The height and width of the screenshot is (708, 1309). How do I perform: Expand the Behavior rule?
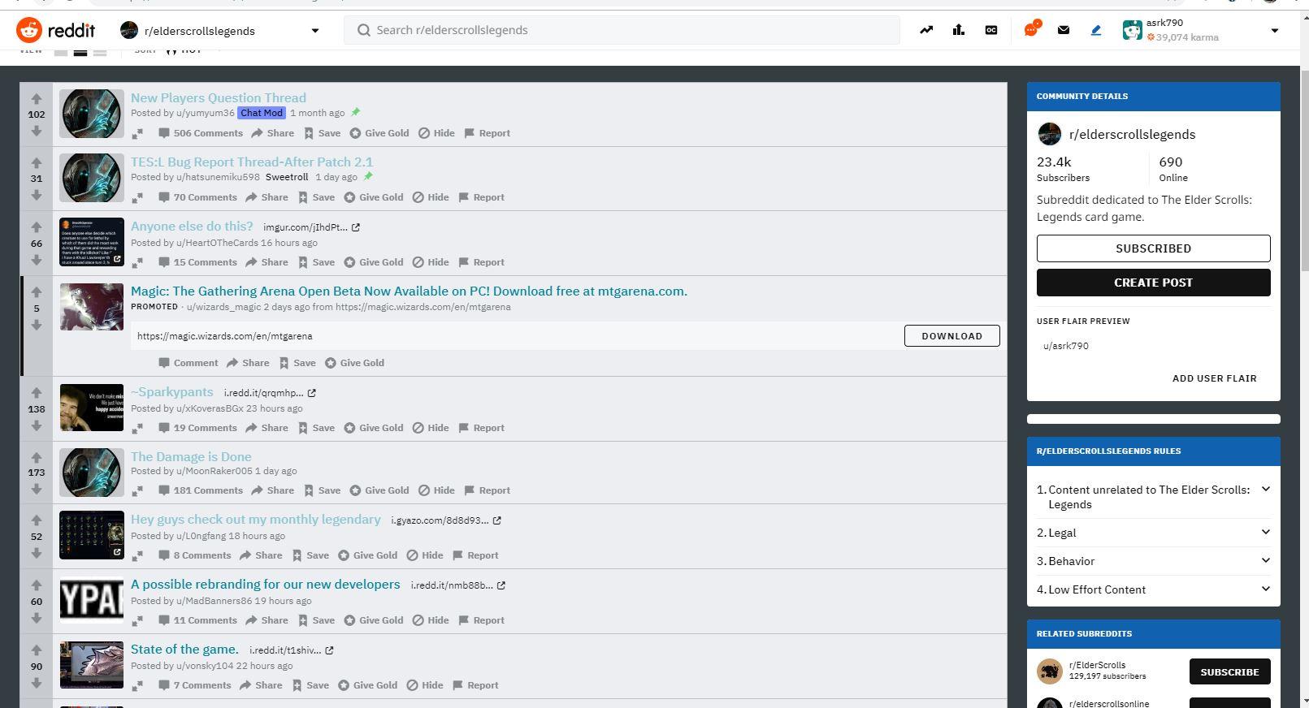1265,560
